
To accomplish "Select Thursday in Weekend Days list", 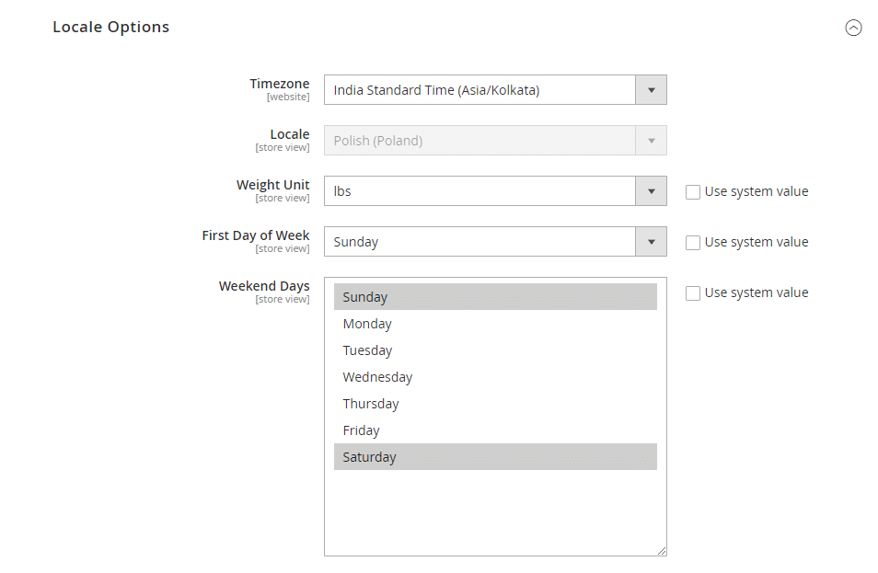I will click(x=494, y=404).
